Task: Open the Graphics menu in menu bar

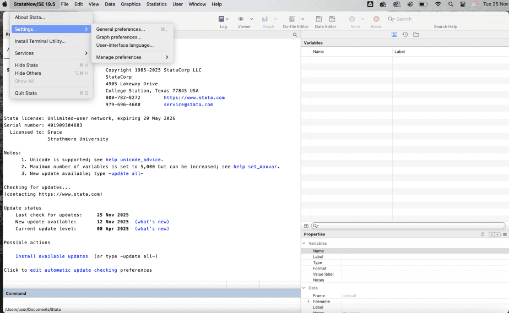Action: click(131, 4)
